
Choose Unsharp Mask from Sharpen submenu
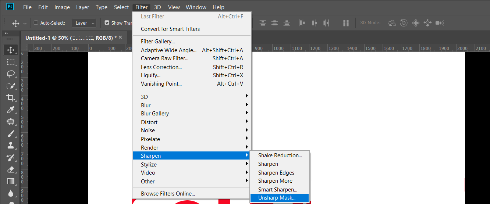tap(277, 198)
